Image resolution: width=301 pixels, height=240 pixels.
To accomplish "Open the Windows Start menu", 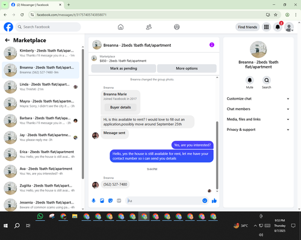I will coord(5,226).
